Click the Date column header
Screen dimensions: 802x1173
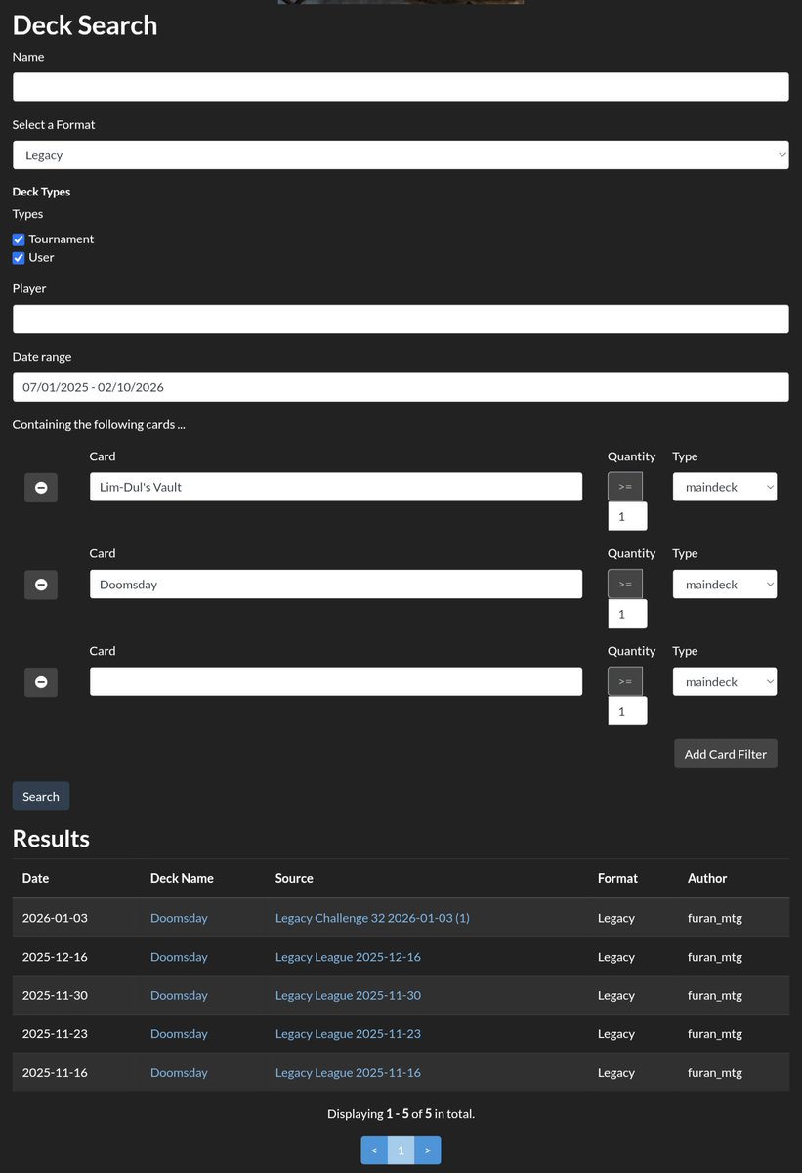[35, 878]
